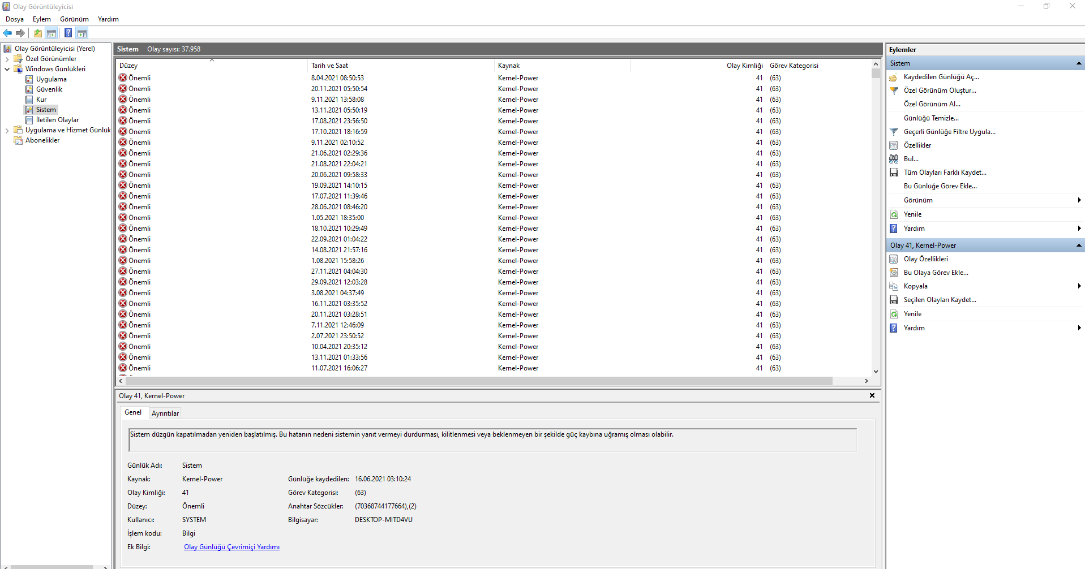Select the Uygulama log in the tree
1085x569 pixels.
51,79
